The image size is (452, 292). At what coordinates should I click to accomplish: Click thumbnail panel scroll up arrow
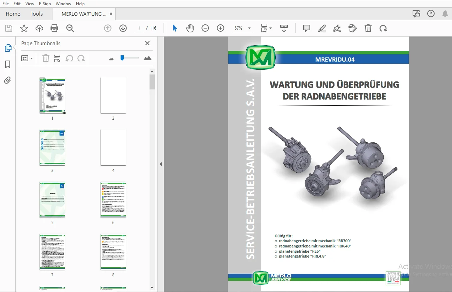click(152, 71)
